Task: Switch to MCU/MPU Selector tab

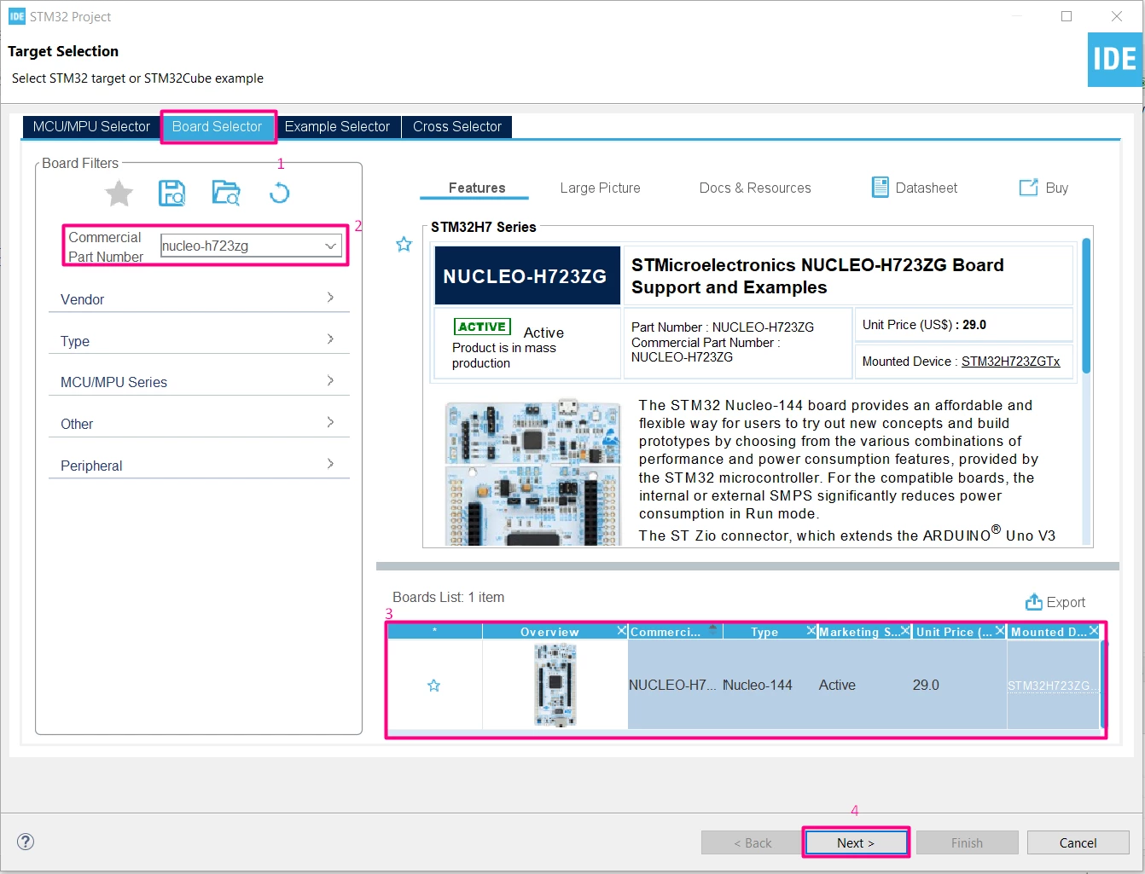Action: point(91,126)
